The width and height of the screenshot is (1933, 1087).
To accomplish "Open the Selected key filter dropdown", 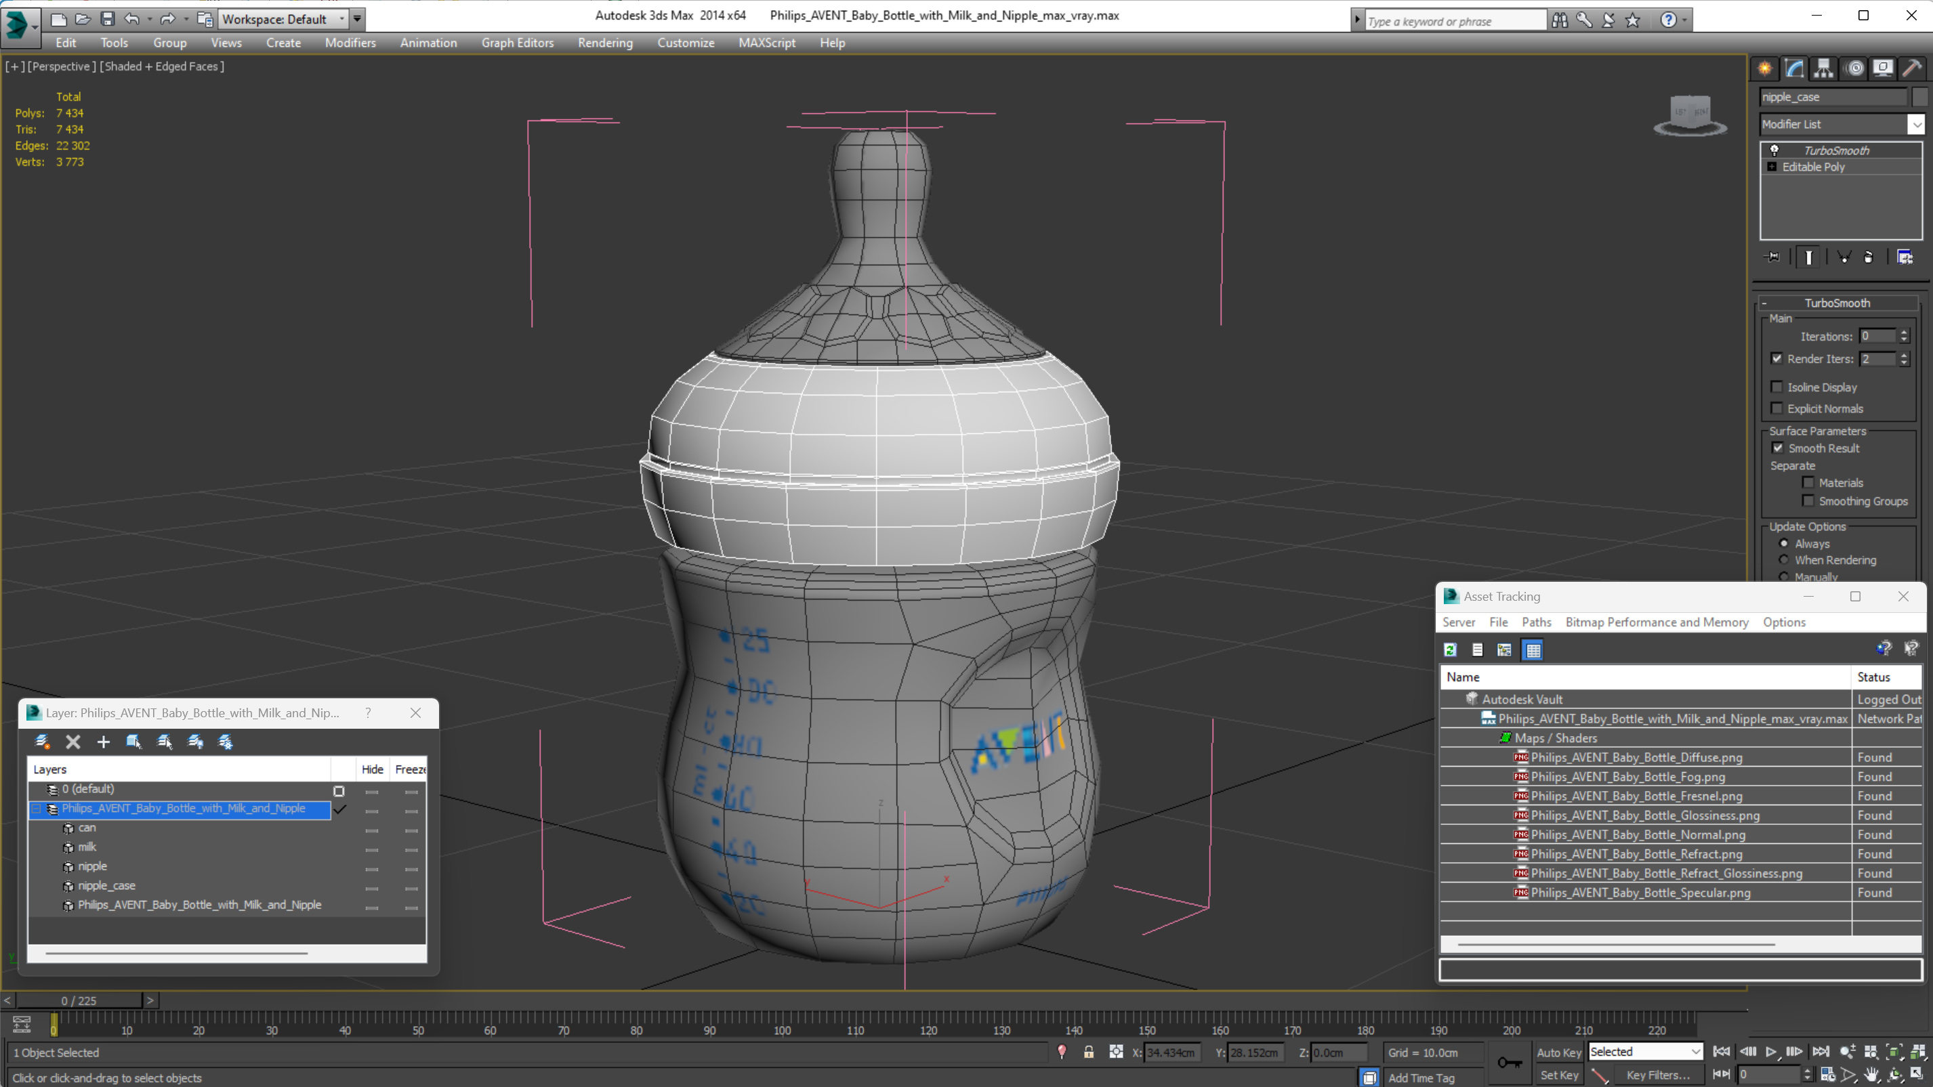I will tap(1645, 1052).
